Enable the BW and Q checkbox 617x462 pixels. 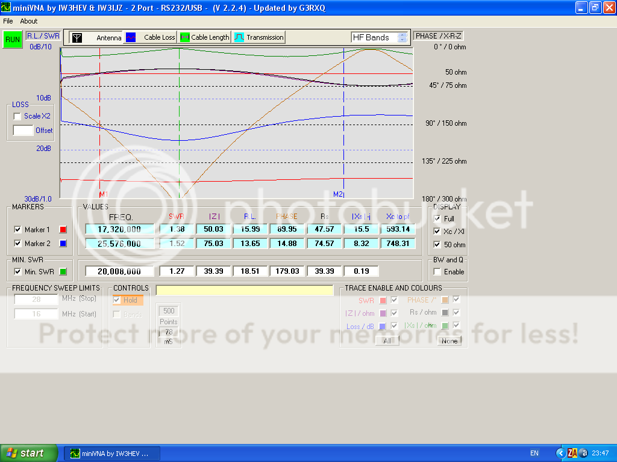(437, 272)
